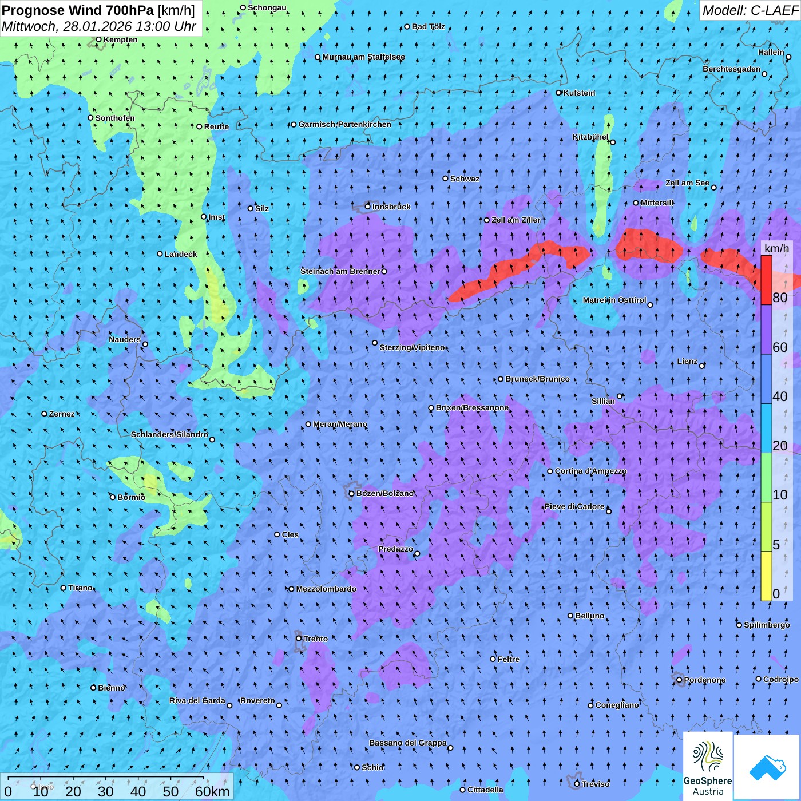Click the Rovereto city label
801x801 pixels.
(257, 700)
